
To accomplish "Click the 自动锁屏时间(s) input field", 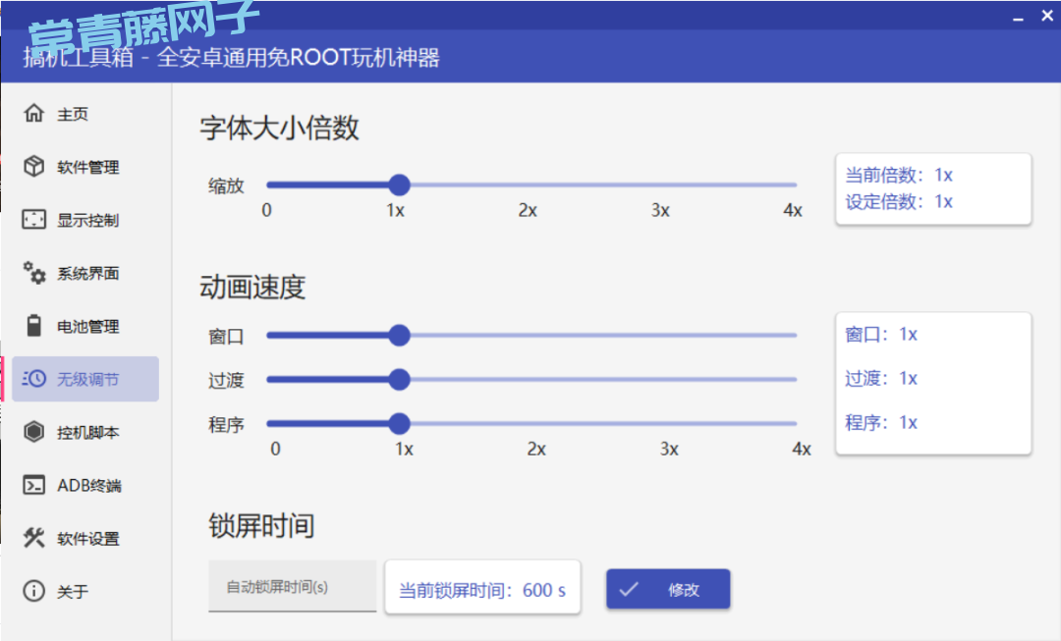I will click(x=292, y=587).
